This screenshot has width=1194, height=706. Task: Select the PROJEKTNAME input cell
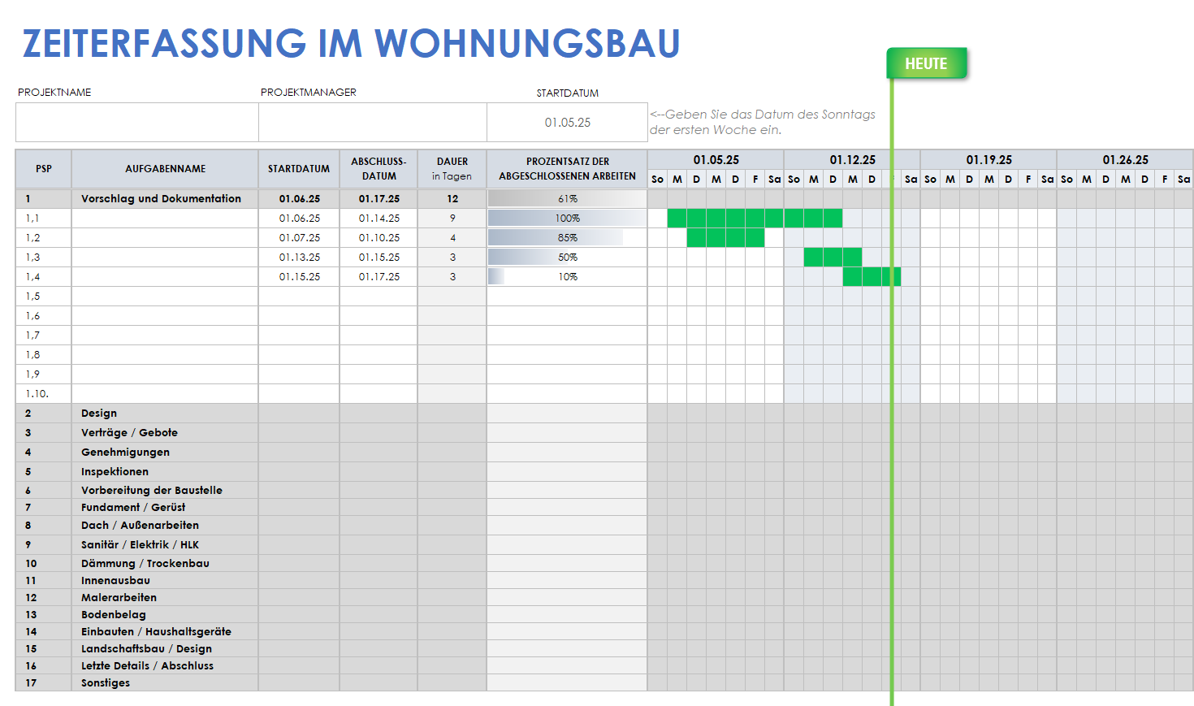pyautogui.click(x=137, y=123)
